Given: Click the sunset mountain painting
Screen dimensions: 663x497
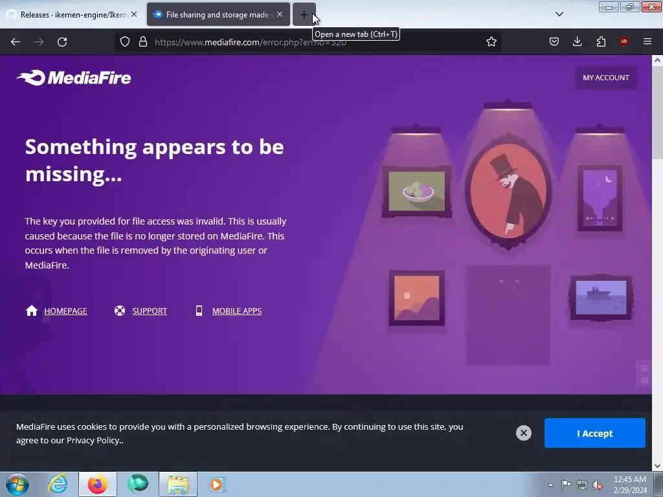Looking at the screenshot, I should 416,298.
